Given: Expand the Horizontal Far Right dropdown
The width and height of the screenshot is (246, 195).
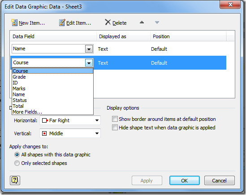Looking at the screenshot, I should pyautogui.click(x=97, y=120).
